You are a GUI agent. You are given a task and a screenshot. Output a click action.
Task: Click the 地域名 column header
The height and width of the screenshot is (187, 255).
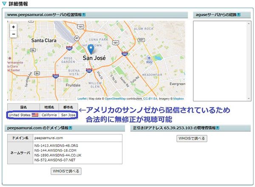point(49,107)
